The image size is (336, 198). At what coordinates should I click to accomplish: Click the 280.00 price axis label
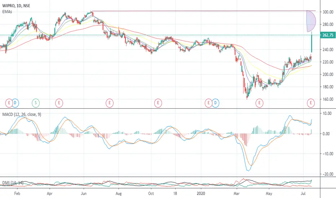point(328,24)
